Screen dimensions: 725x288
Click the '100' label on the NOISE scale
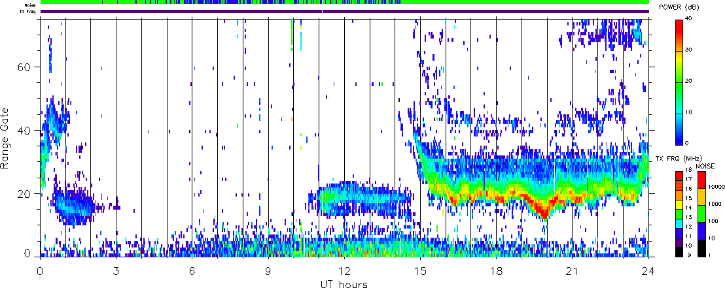coord(713,221)
